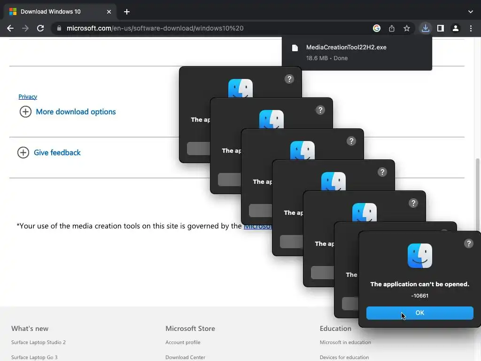Open Download Center footer link
Screen dimensions: 481x361
click(x=185, y=357)
